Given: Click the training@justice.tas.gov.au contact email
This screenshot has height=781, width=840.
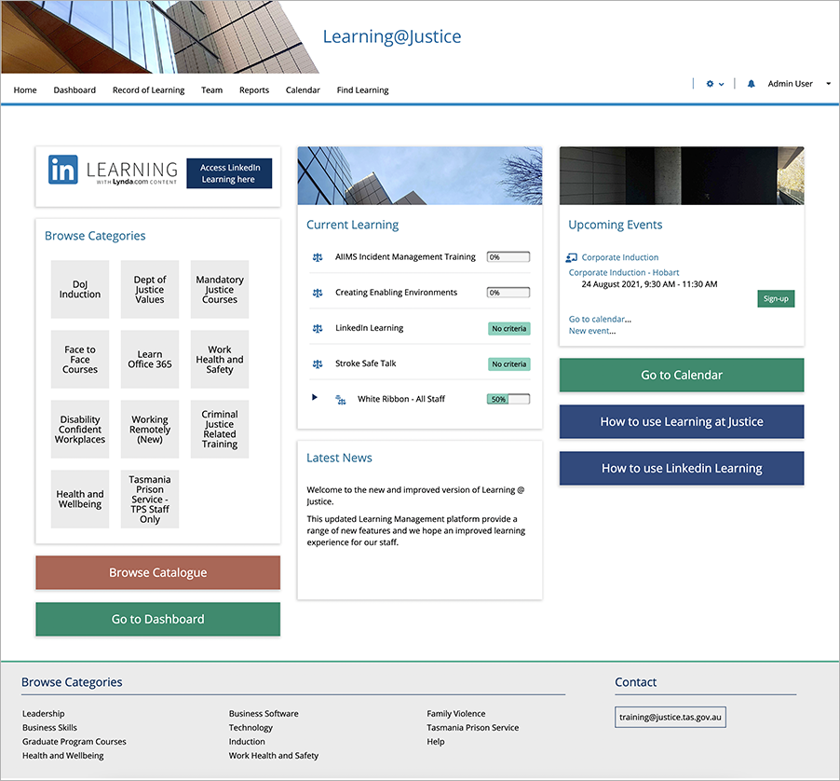Looking at the screenshot, I should click(671, 718).
